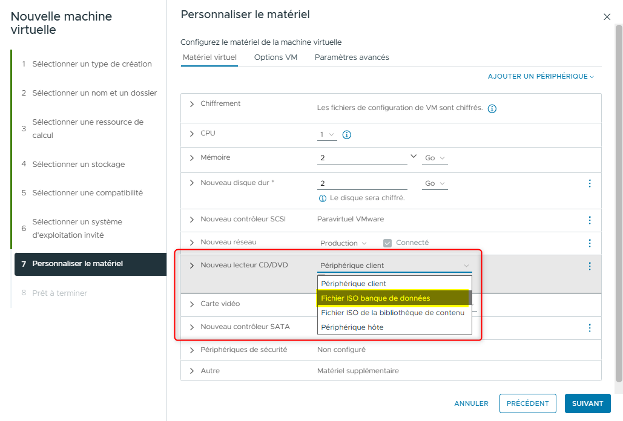This screenshot has width=623, height=421.
Task: Switch to the Paramètres avancés tab
Action: (x=352, y=57)
